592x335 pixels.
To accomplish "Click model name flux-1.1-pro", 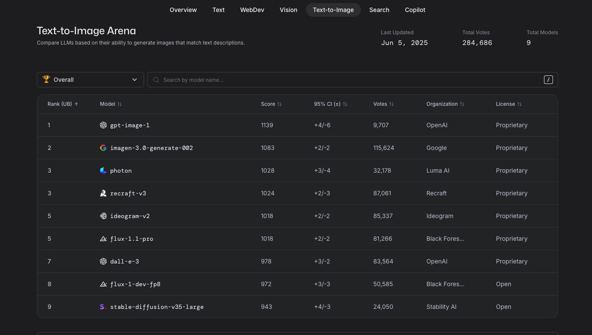I will pyautogui.click(x=132, y=239).
